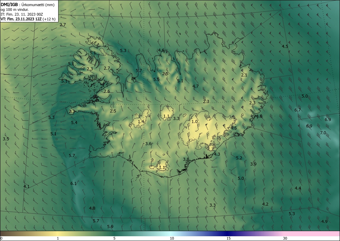This screenshot has width=340, height=241.
Task: Click the map value "5.5"
Action: [156, 79]
